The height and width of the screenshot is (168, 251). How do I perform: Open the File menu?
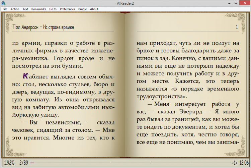click(x=5, y=9)
